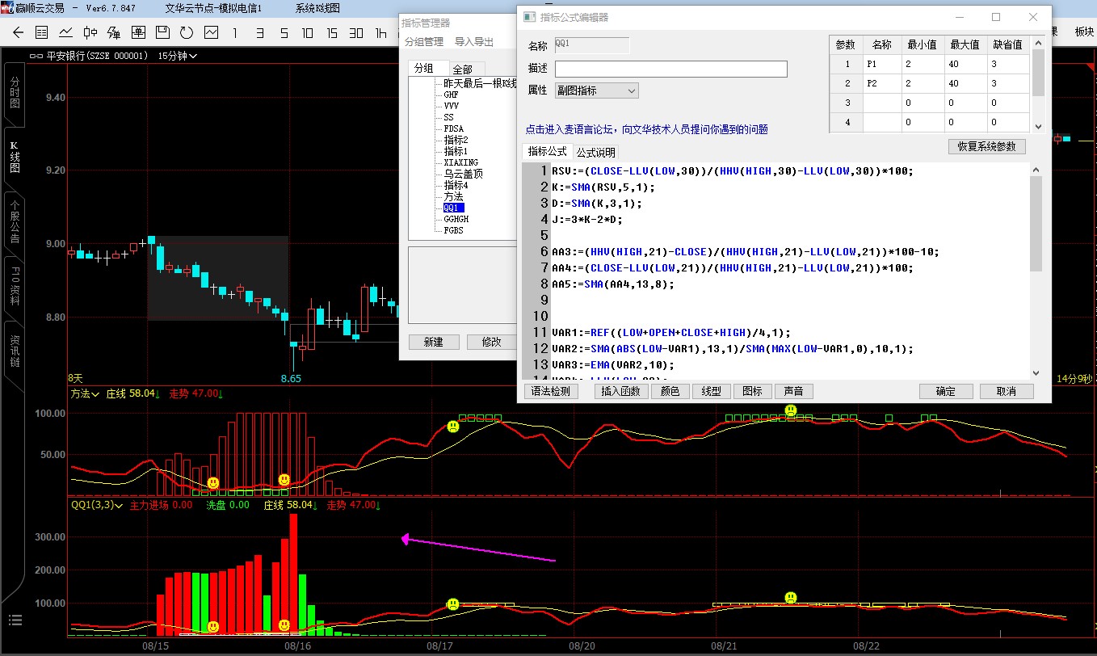Click the framed trend chart icon

(x=211, y=33)
